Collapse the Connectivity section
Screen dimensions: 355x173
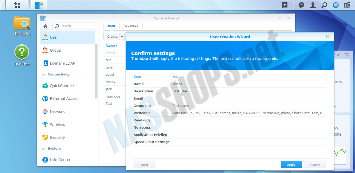coord(44,74)
